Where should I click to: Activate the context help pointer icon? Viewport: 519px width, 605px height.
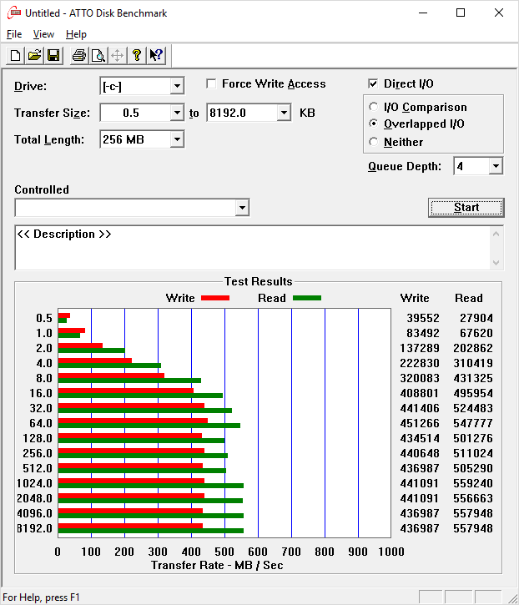coord(156,56)
